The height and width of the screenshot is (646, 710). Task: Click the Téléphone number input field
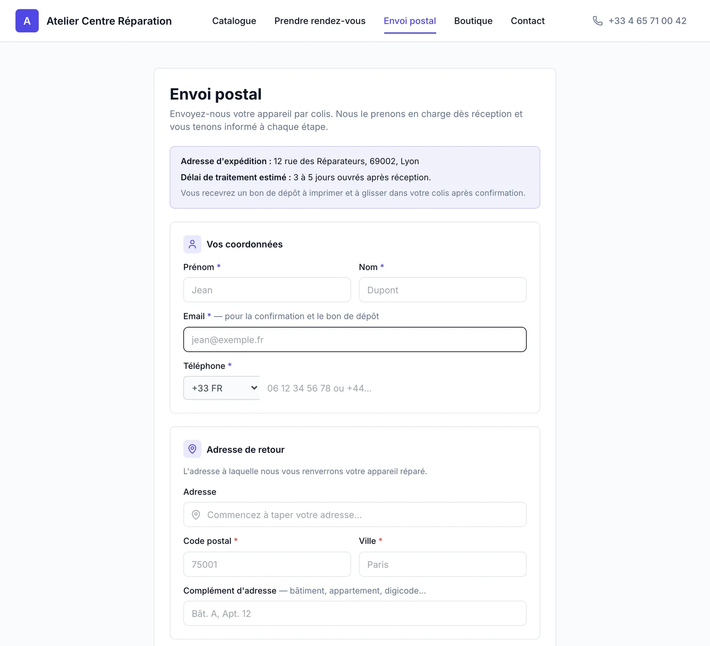click(x=393, y=388)
